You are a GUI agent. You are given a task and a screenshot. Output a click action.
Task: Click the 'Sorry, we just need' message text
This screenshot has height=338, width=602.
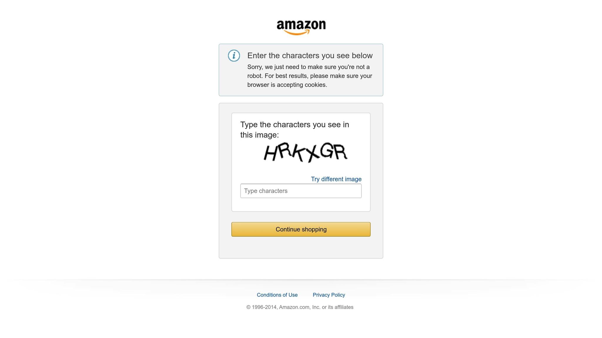click(310, 76)
